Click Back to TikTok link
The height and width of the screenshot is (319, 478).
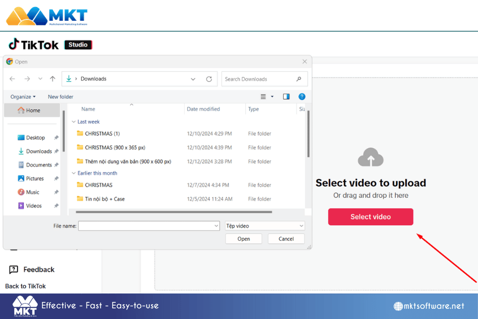[x=25, y=287]
